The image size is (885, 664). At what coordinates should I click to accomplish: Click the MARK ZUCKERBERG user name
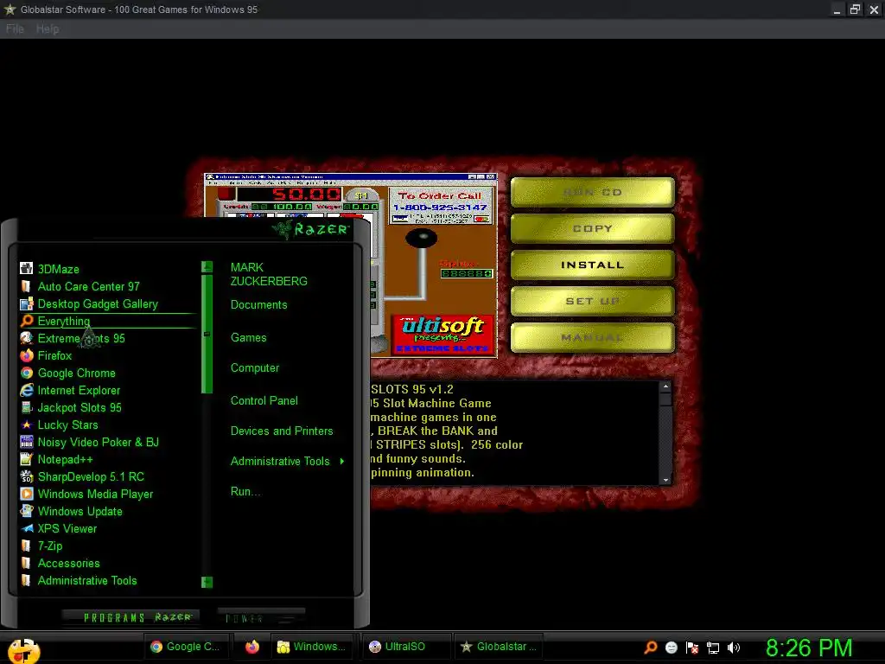[x=269, y=274]
